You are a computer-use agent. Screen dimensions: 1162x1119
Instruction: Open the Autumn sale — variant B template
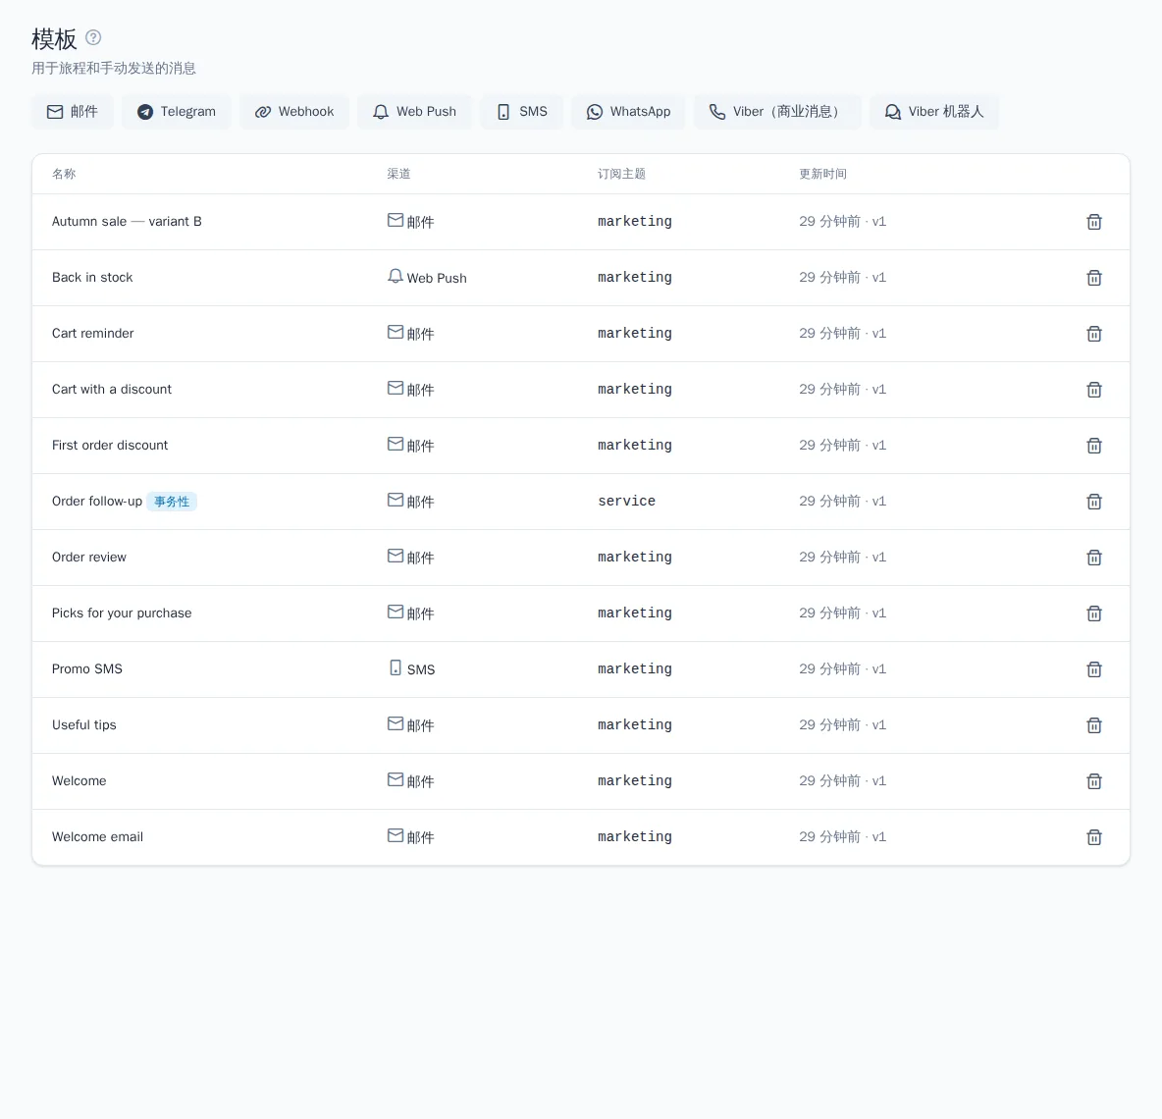127,222
